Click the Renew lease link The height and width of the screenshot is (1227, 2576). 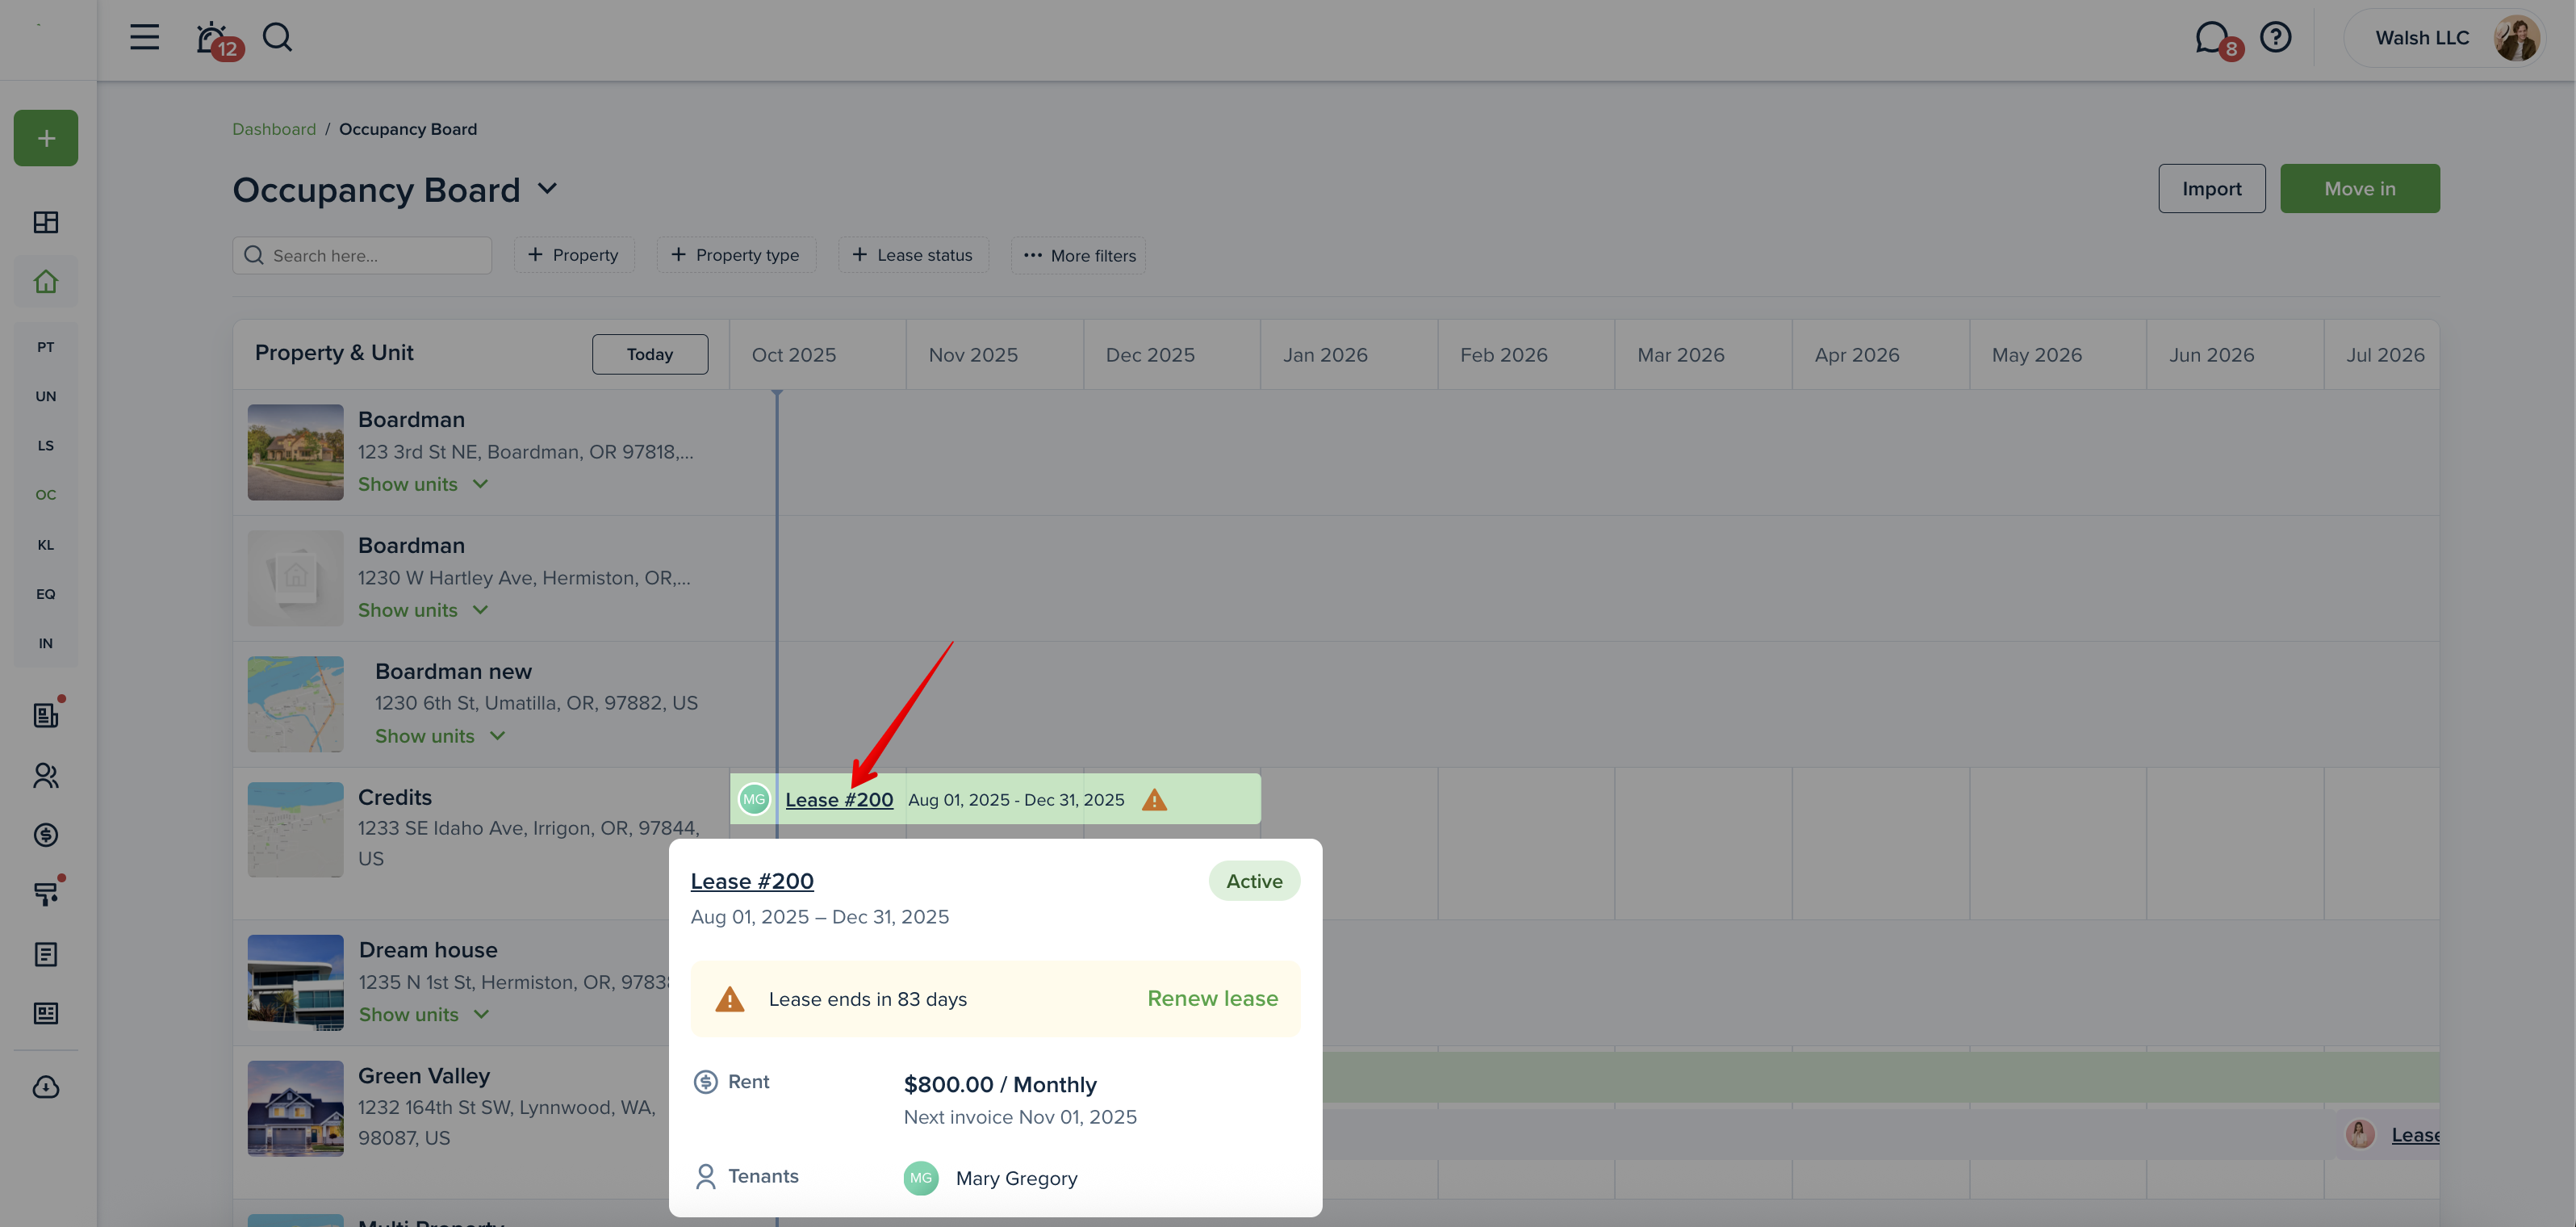tap(1212, 998)
